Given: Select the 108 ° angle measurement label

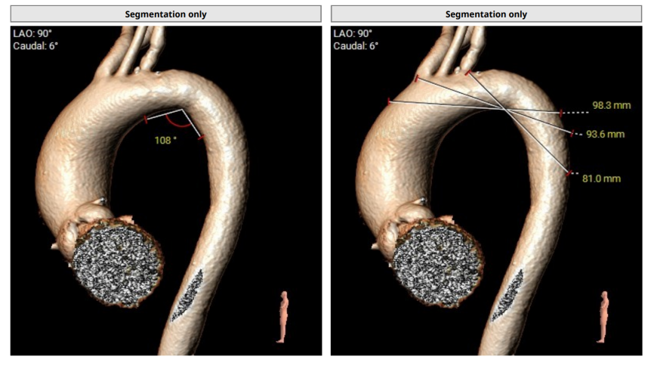Looking at the screenshot, I should tap(165, 141).
